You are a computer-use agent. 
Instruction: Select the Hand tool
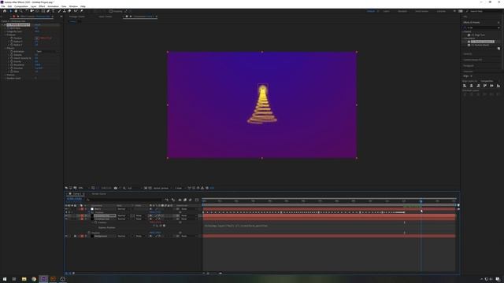(16, 11)
